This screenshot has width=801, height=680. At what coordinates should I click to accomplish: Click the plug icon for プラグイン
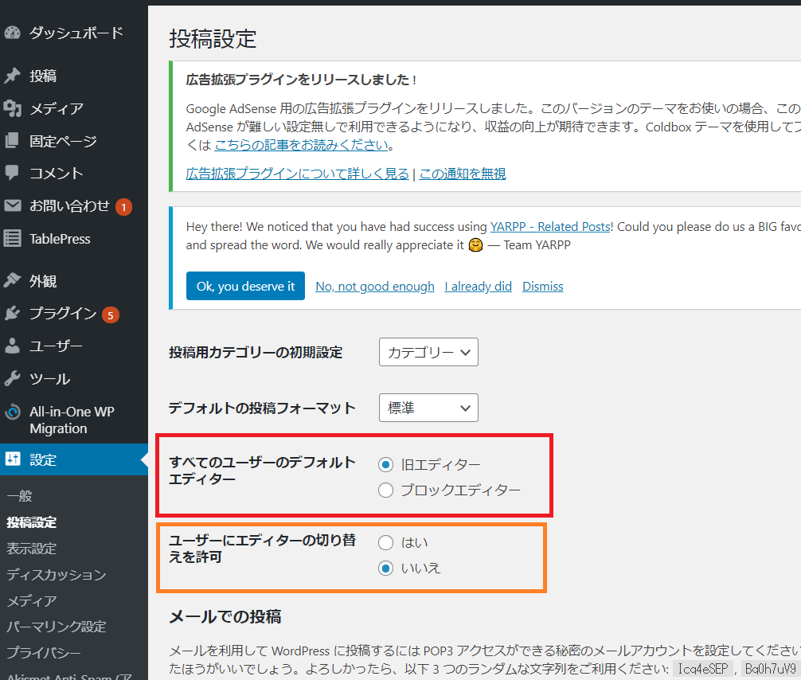click(x=13, y=314)
